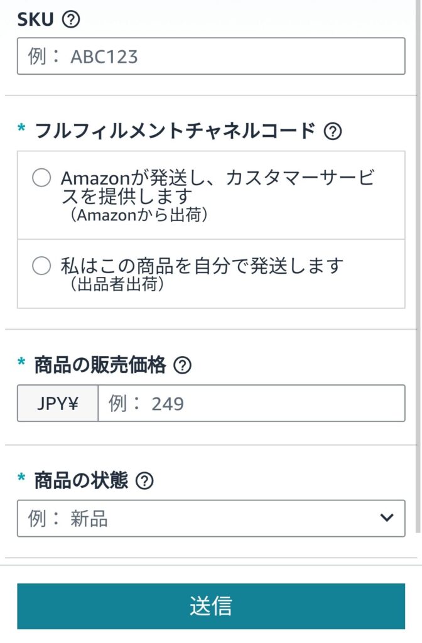The height and width of the screenshot is (643, 422).
Task: Open the help icon next to SKU
Action: coord(71,19)
